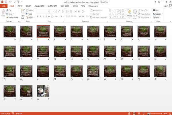Screen dimensions: 172x115
Task: Open the Section dropdown
Action: click(30, 18)
